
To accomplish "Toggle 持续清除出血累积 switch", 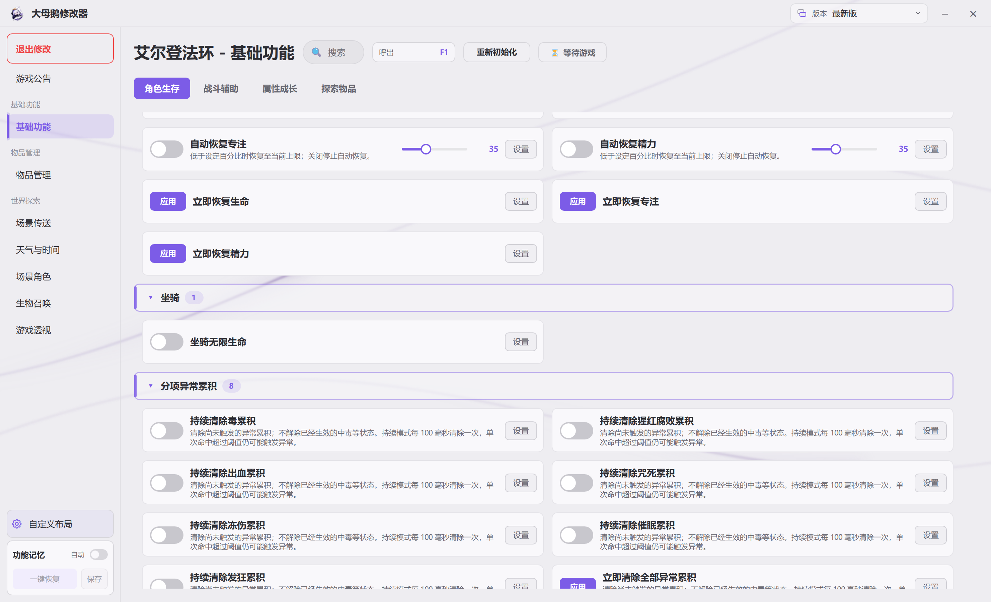I will tap(166, 483).
